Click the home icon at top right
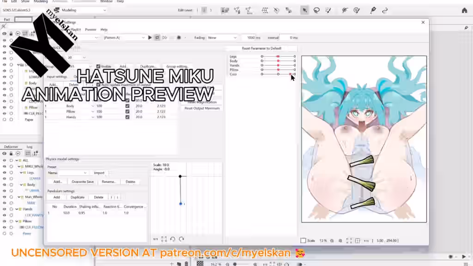The image size is (473, 266). tap(464, 10)
